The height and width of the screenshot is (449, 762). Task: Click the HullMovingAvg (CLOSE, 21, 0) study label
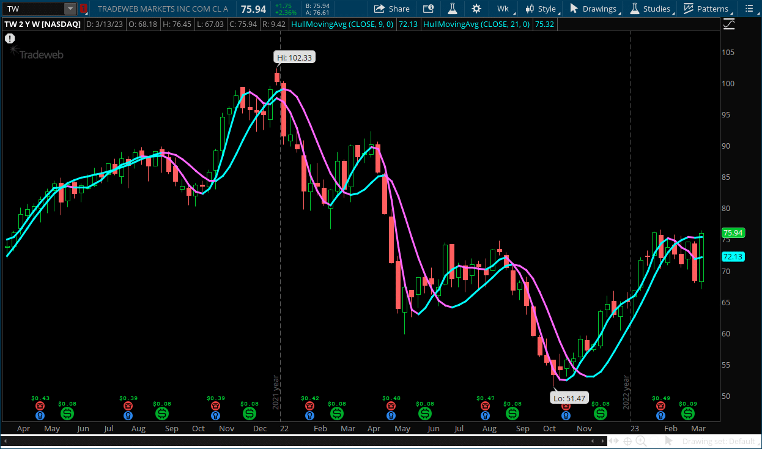coord(476,24)
